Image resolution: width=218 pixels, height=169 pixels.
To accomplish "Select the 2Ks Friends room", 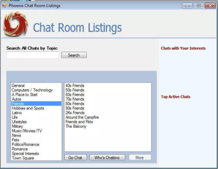I will 108,113.
